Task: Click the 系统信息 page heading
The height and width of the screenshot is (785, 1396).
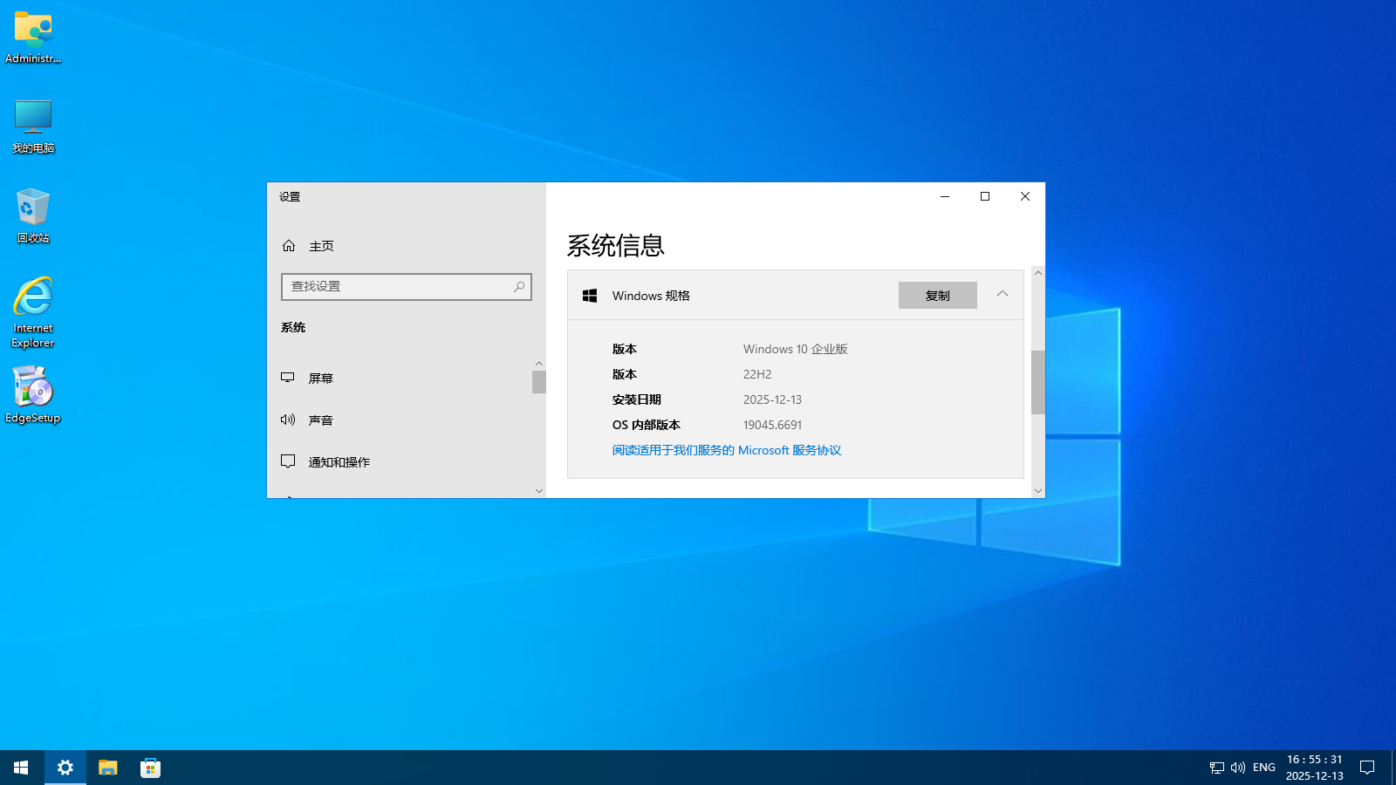Action: click(x=616, y=245)
